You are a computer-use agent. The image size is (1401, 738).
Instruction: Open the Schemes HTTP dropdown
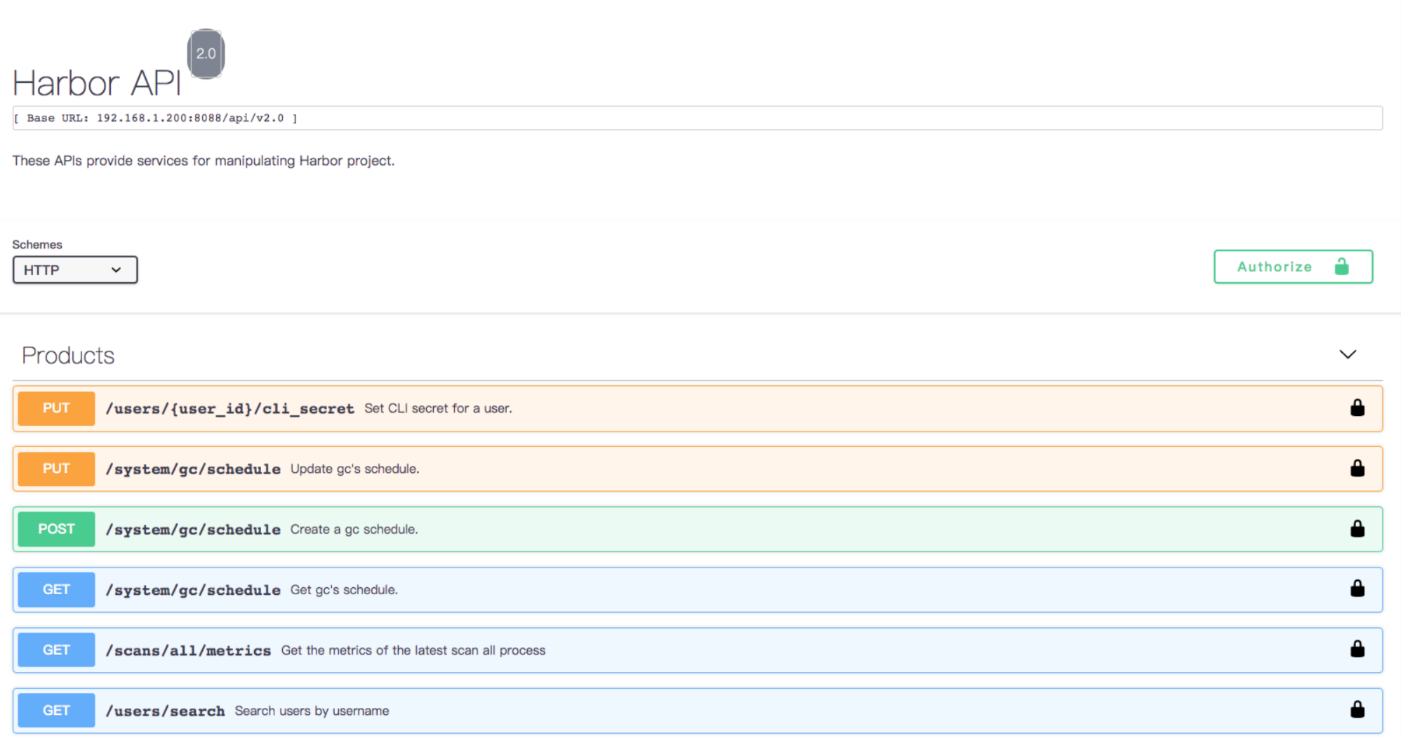coord(75,270)
